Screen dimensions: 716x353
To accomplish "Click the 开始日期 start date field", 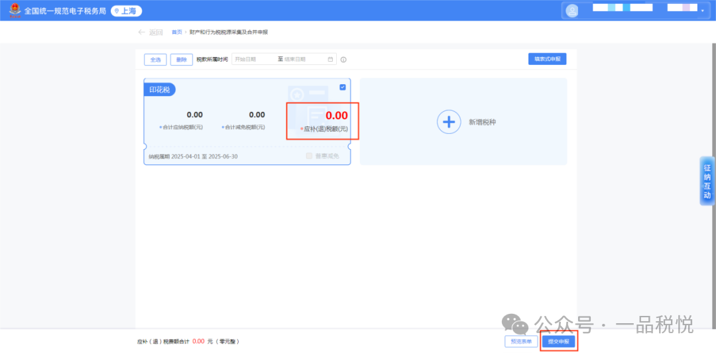I will coord(253,60).
